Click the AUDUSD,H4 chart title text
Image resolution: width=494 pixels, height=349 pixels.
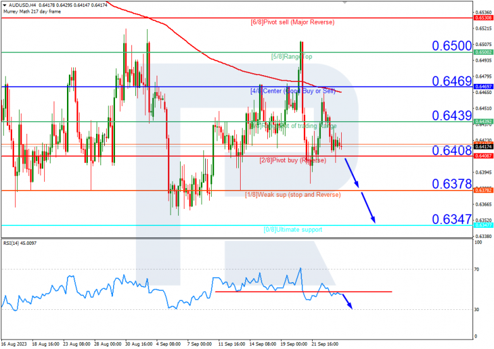click(x=23, y=5)
